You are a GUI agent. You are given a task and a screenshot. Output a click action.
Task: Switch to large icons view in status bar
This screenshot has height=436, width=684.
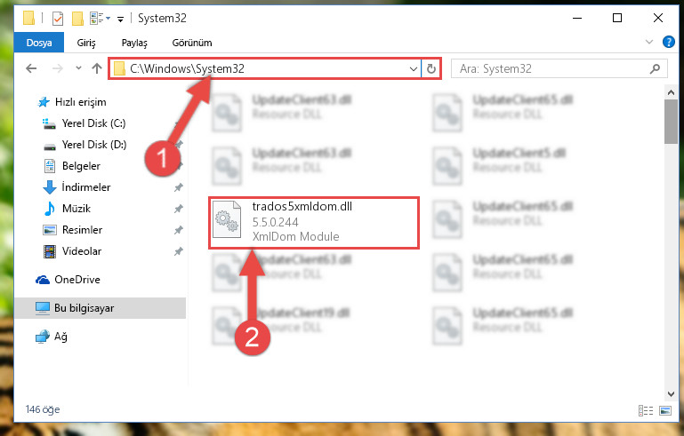[665, 410]
